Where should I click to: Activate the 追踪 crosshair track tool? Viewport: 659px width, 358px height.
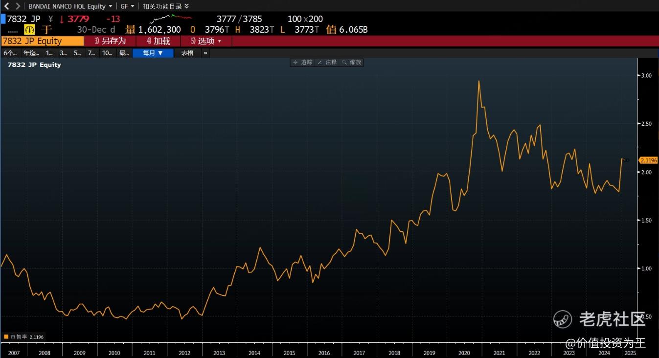tap(302, 62)
